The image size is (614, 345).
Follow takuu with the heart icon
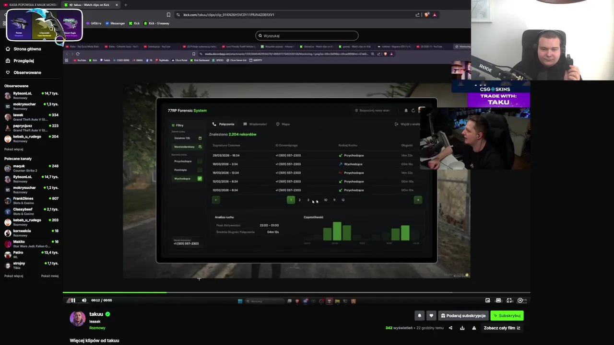pos(431,316)
